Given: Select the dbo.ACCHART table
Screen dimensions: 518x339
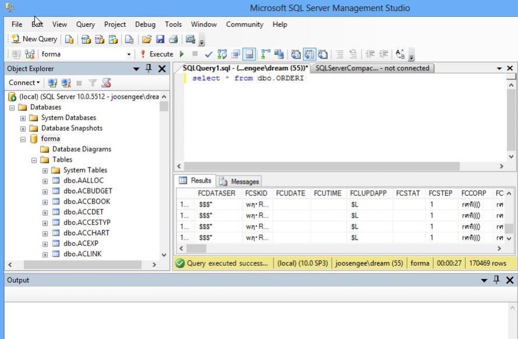Looking at the screenshot, I should pos(86,233).
